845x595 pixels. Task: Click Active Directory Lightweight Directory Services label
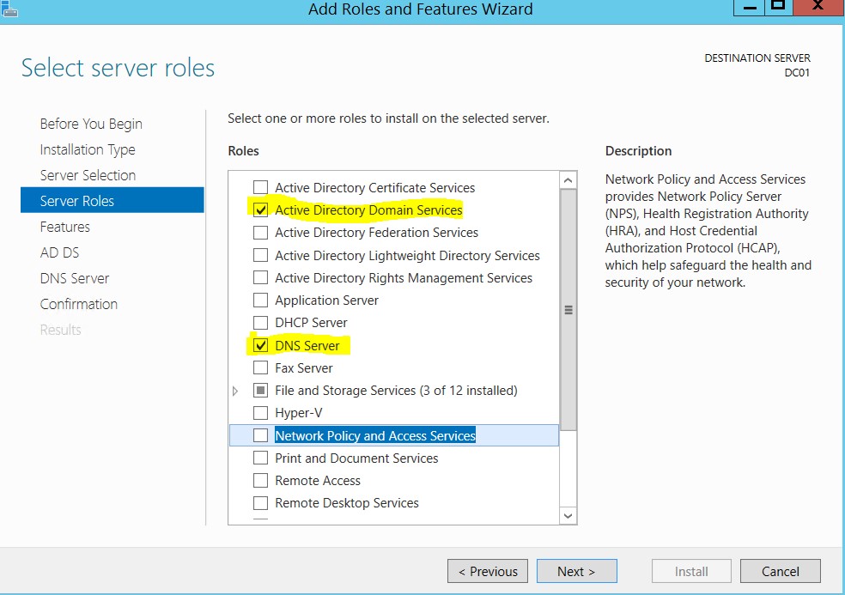point(407,256)
